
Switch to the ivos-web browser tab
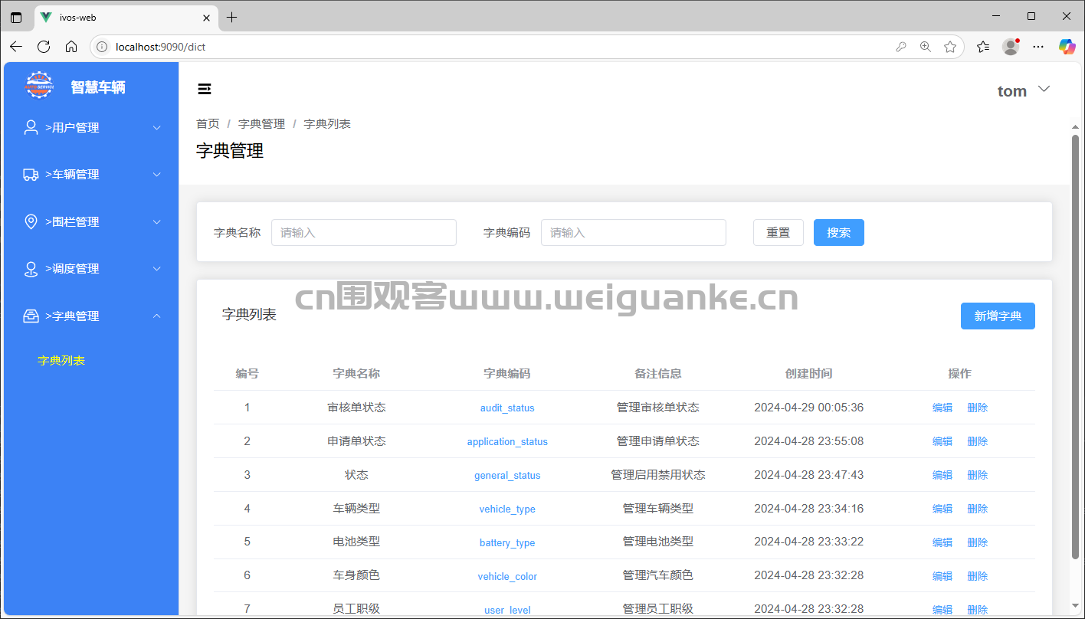[x=126, y=17]
